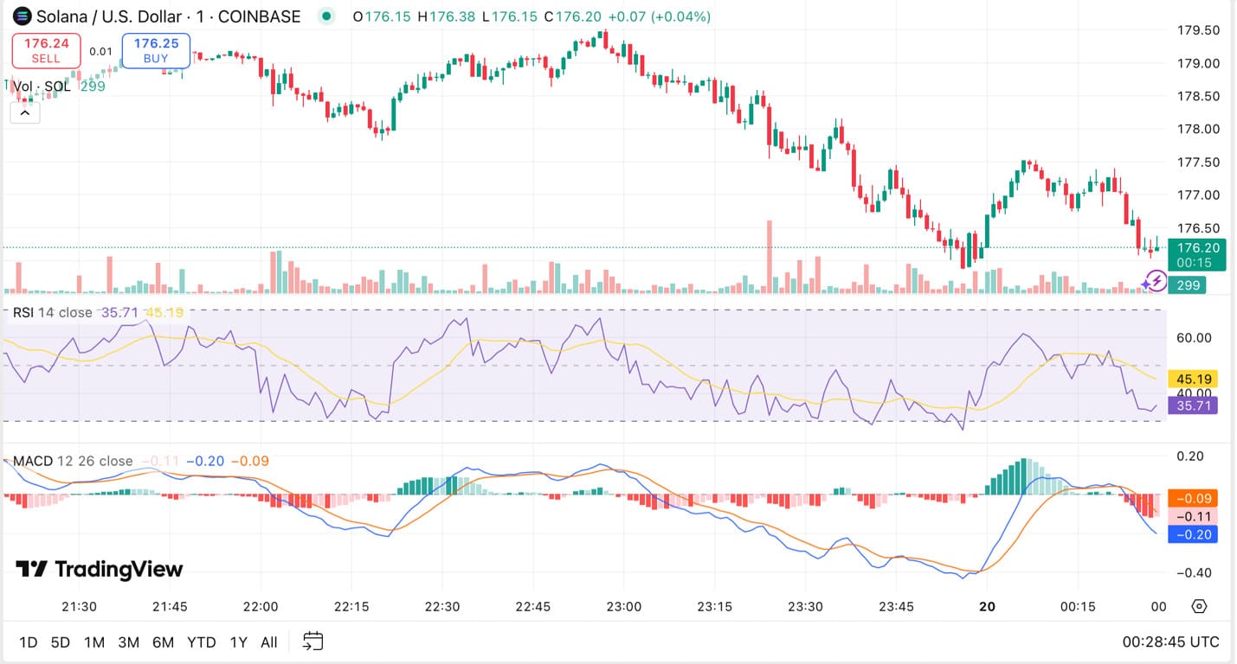The image size is (1237, 664).
Task: Open chart settings gear icon
Action: click(x=1199, y=606)
